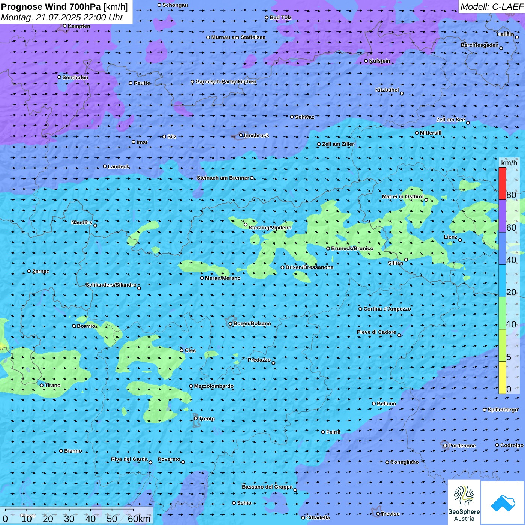Click the Matrei in Osttirol label
Image resolution: width=525 pixels, height=525 pixels.
(x=403, y=196)
